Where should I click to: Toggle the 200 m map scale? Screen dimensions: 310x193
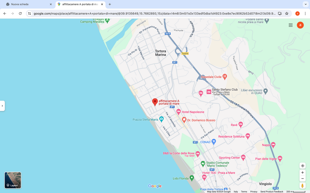point(296,192)
